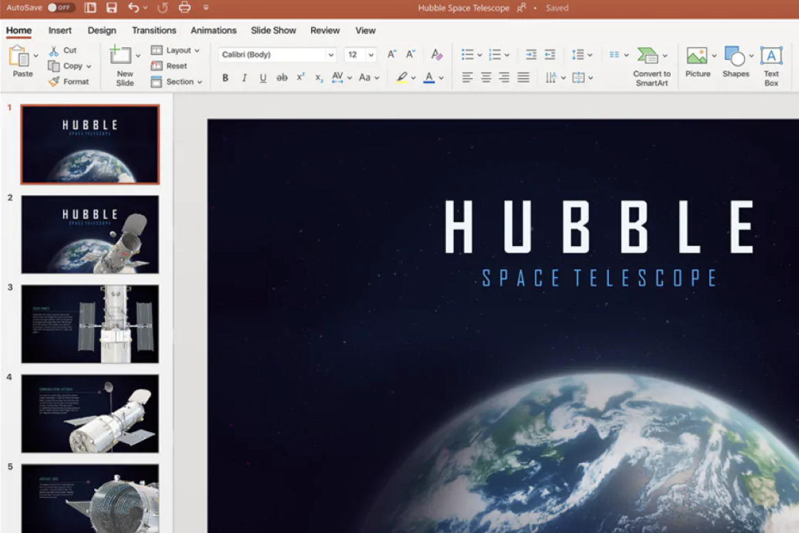Expand the Paste options arrow
The width and height of the screenshot is (799, 533).
[x=36, y=56]
